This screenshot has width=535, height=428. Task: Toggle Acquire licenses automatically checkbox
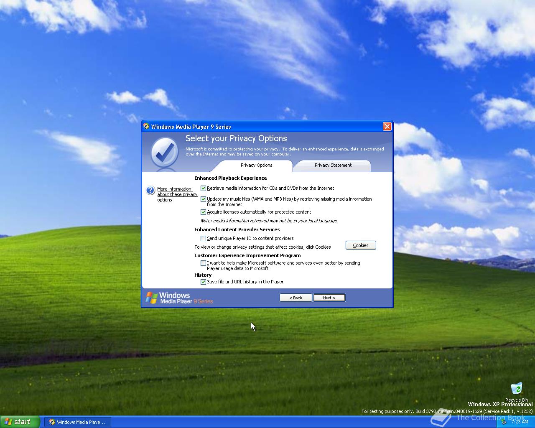click(204, 212)
